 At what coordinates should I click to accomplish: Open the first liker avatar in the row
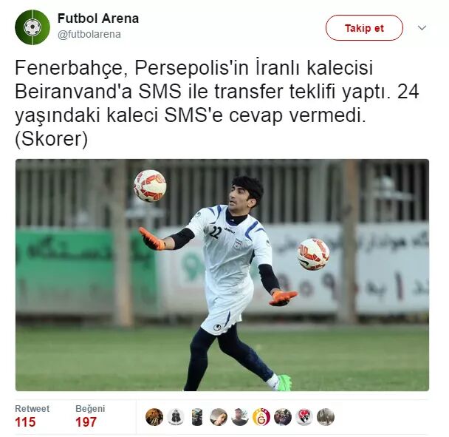click(154, 416)
